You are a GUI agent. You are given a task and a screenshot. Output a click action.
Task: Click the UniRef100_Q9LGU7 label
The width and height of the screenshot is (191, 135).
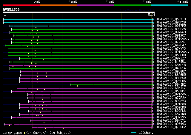[171, 72]
